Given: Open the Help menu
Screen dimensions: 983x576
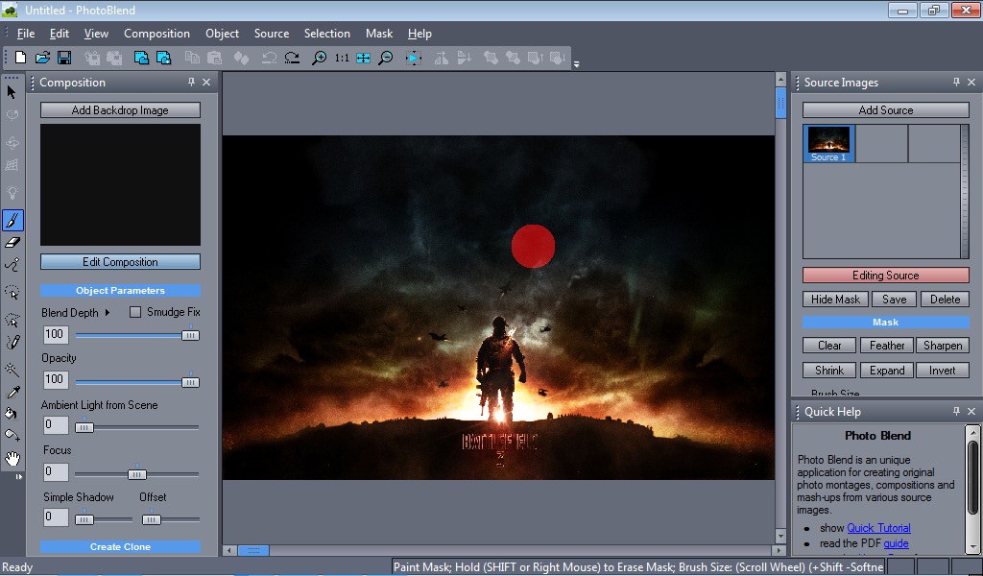Looking at the screenshot, I should click(420, 34).
